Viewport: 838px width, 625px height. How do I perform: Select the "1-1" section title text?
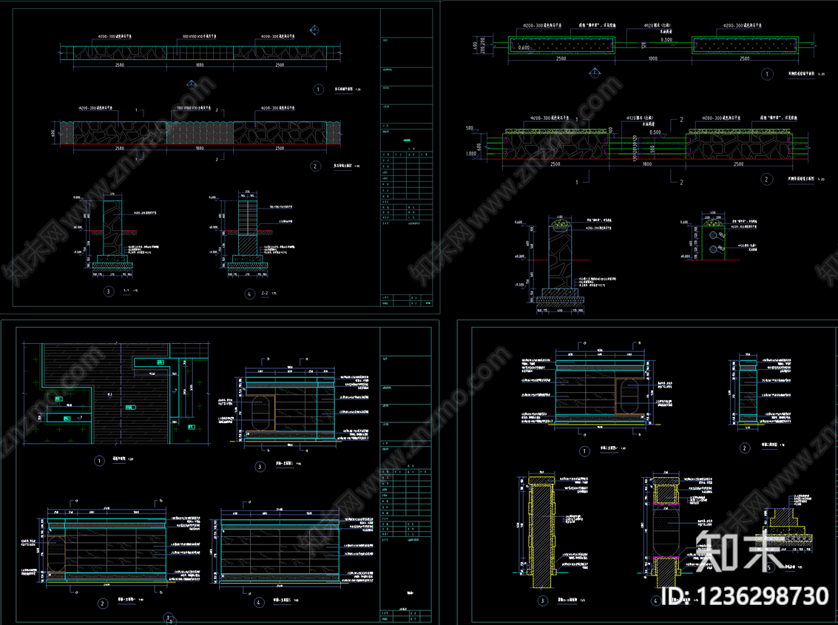tap(126, 291)
